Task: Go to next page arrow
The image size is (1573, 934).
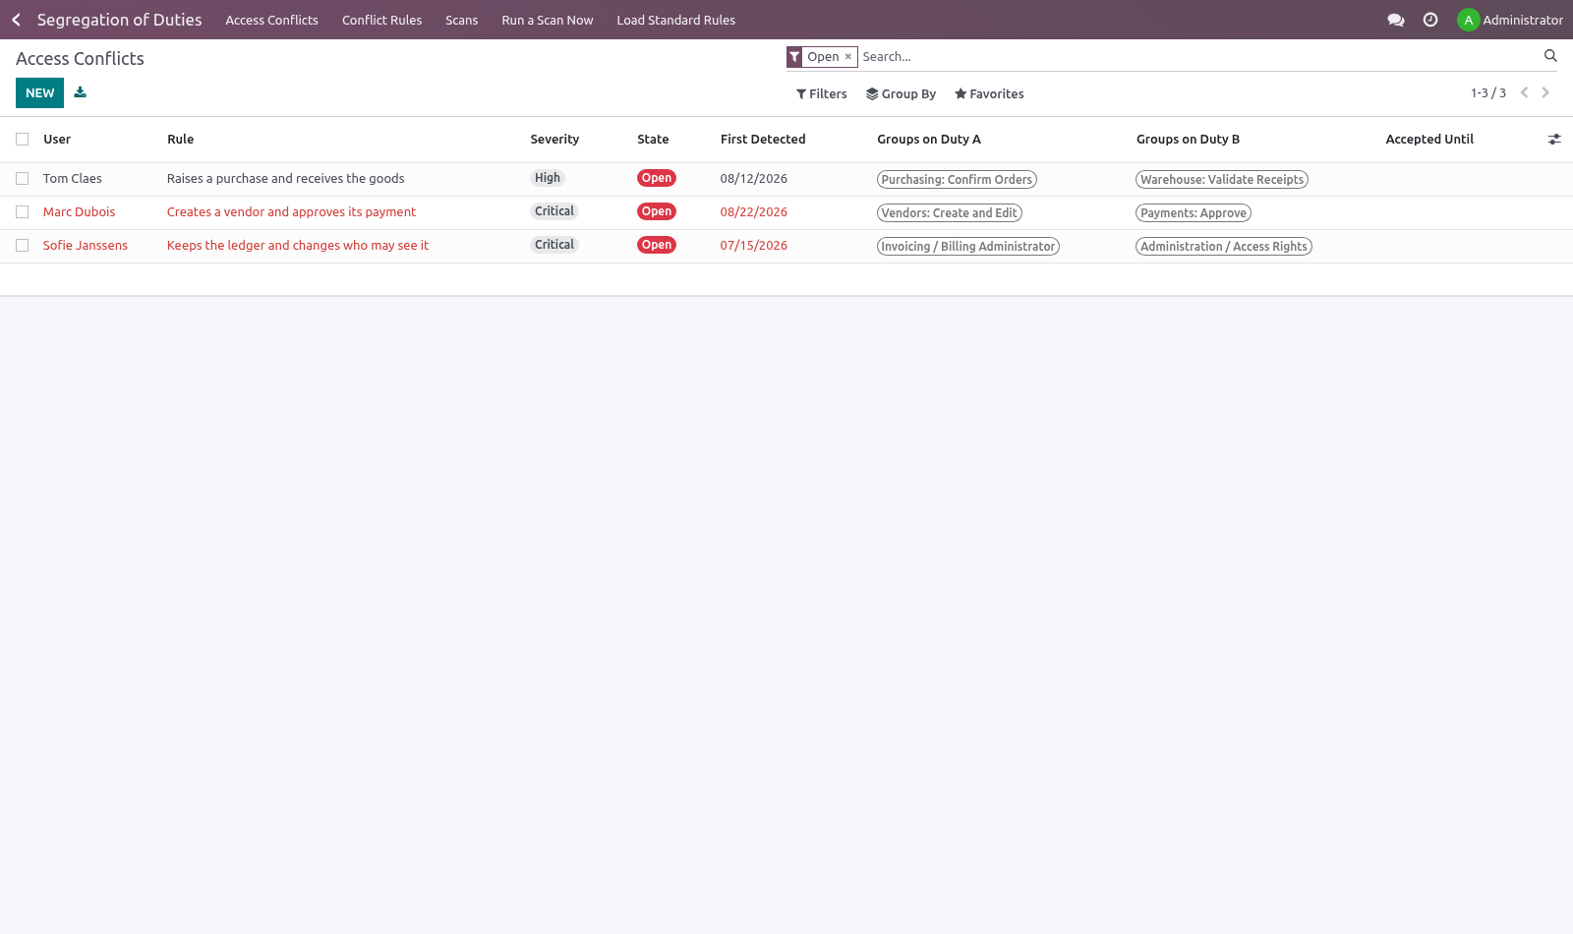Action: tap(1545, 92)
